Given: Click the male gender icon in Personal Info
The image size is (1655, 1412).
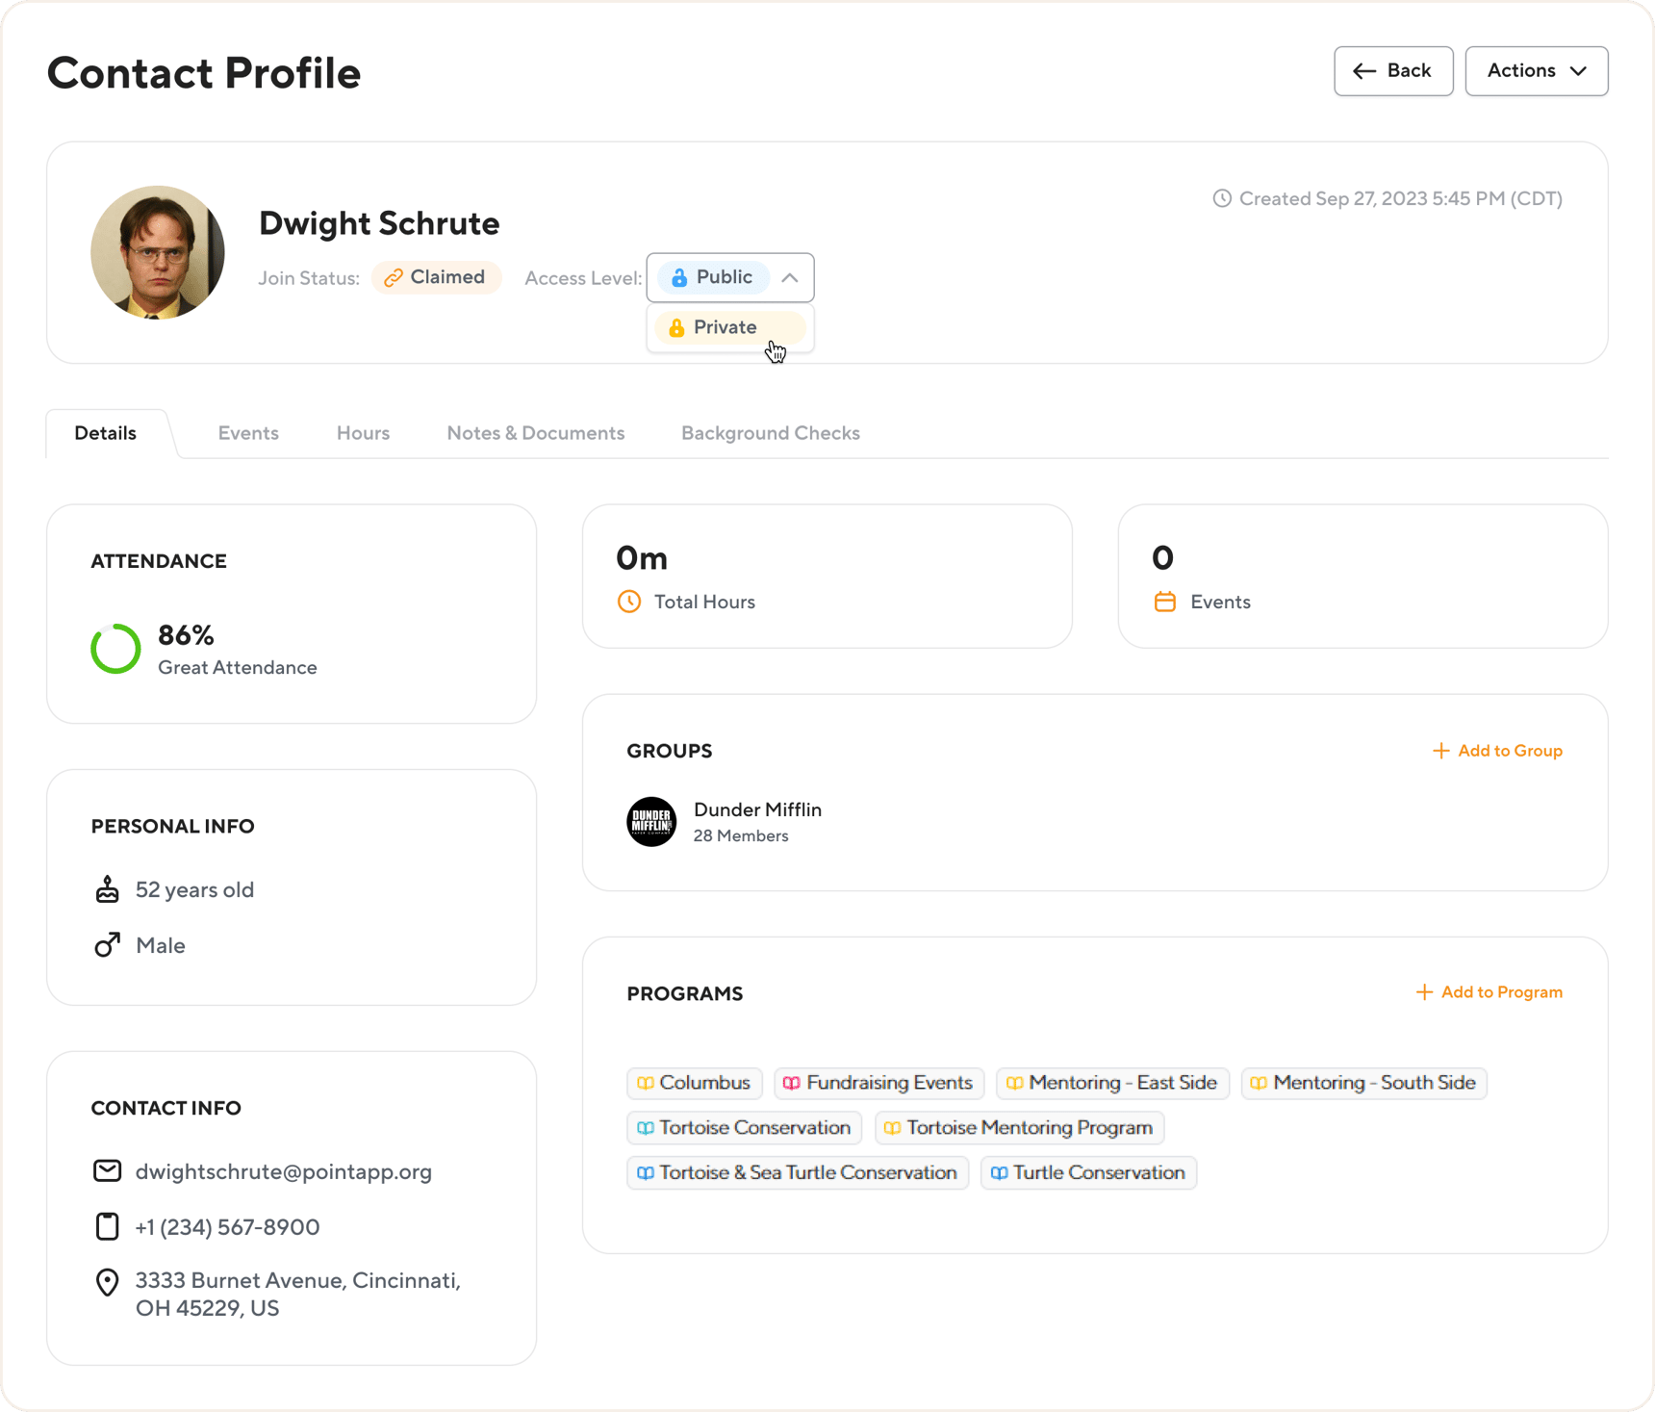Looking at the screenshot, I should tap(107, 944).
